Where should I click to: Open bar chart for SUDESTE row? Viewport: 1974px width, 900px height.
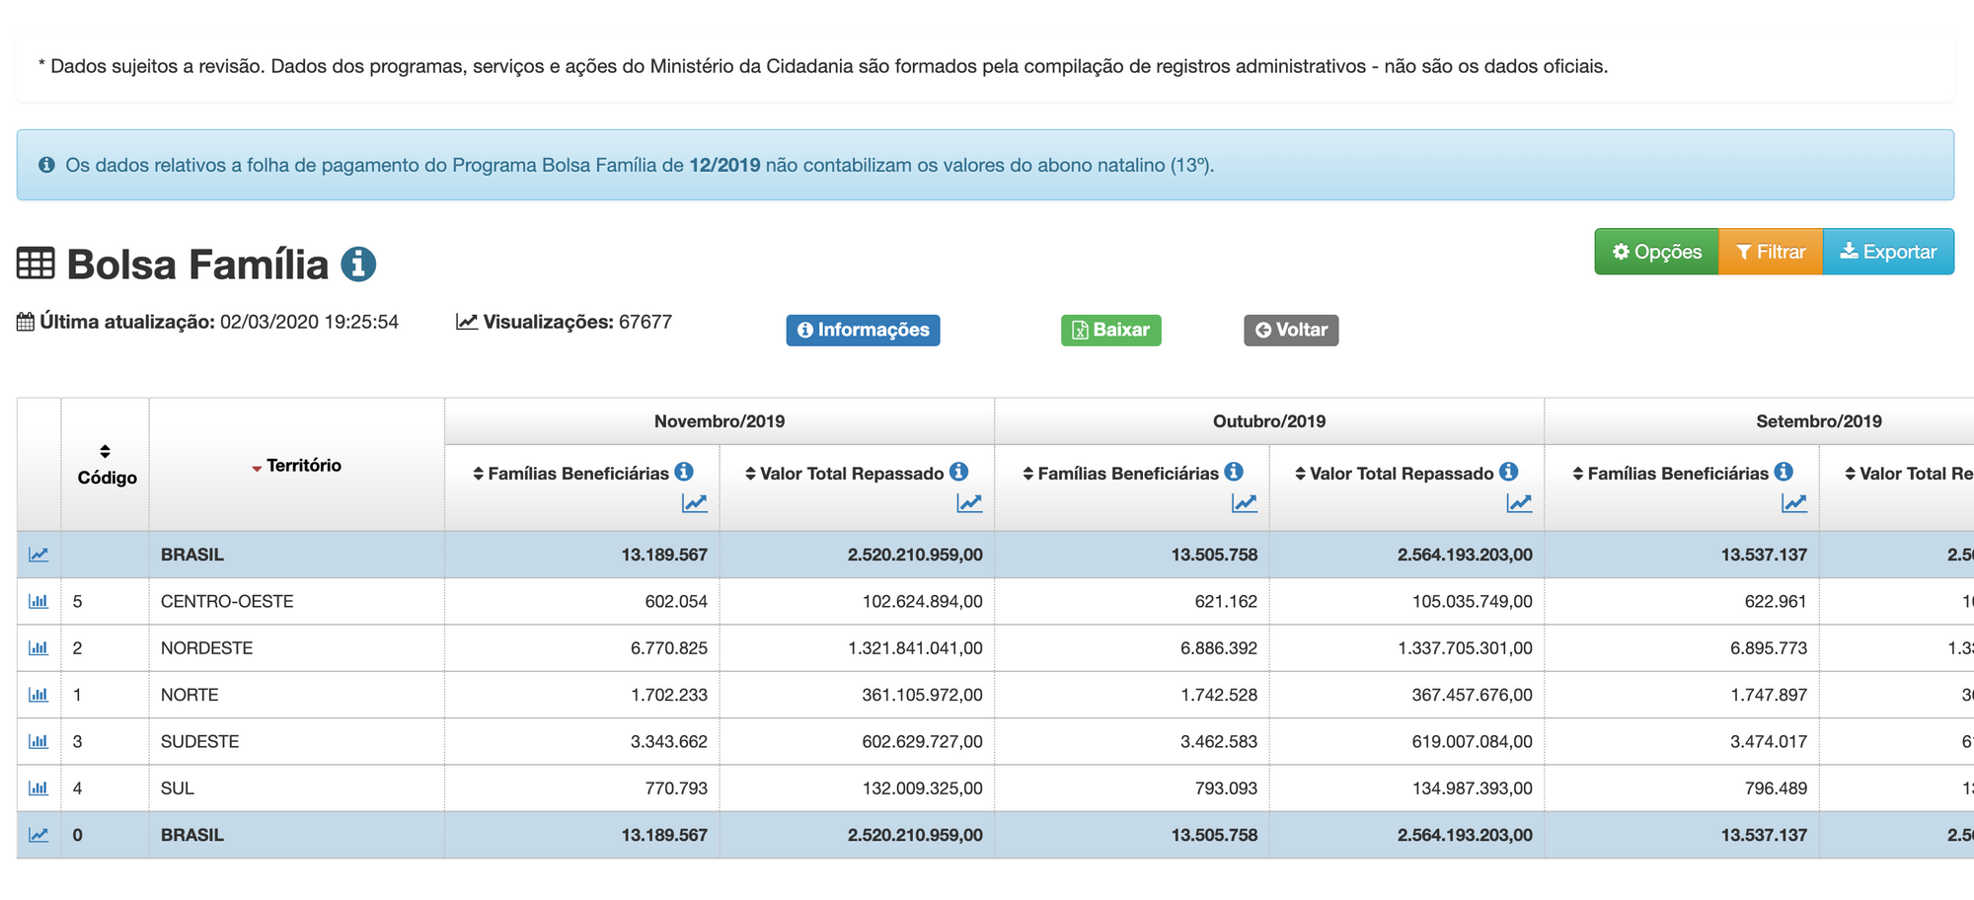[38, 741]
